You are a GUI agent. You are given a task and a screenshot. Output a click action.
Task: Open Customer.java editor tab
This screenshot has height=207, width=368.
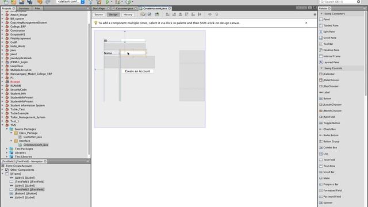124,9
